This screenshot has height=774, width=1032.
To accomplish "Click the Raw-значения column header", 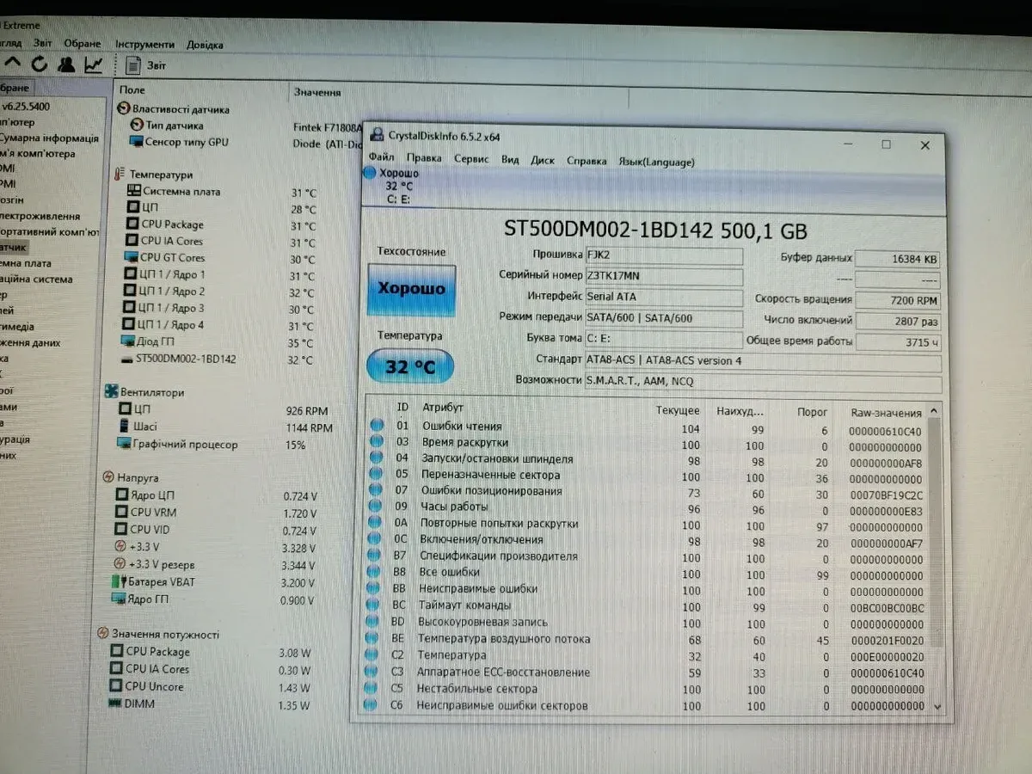I will click(885, 413).
